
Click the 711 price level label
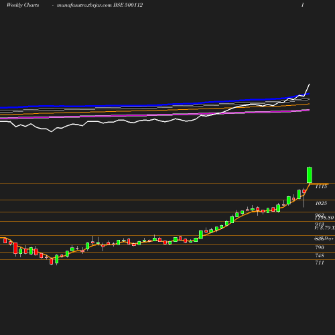(x=320, y=263)
